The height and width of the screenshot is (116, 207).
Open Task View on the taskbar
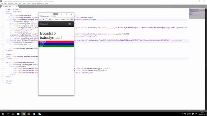click(13, 114)
